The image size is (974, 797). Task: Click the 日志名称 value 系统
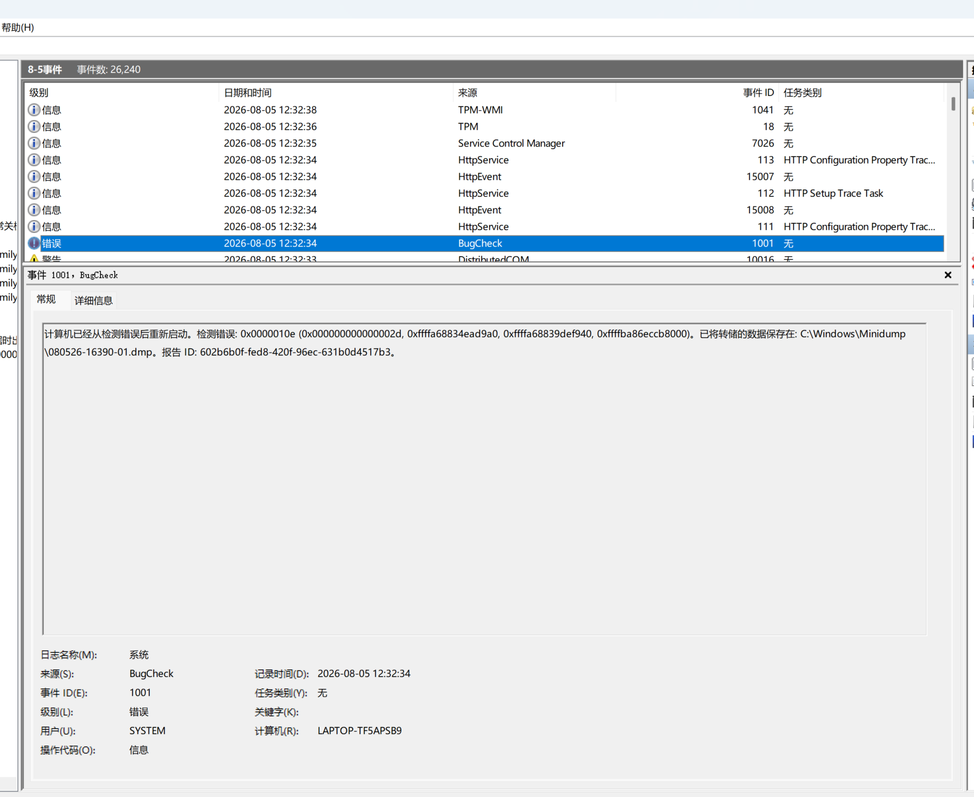pyautogui.click(x=139, y=655)
